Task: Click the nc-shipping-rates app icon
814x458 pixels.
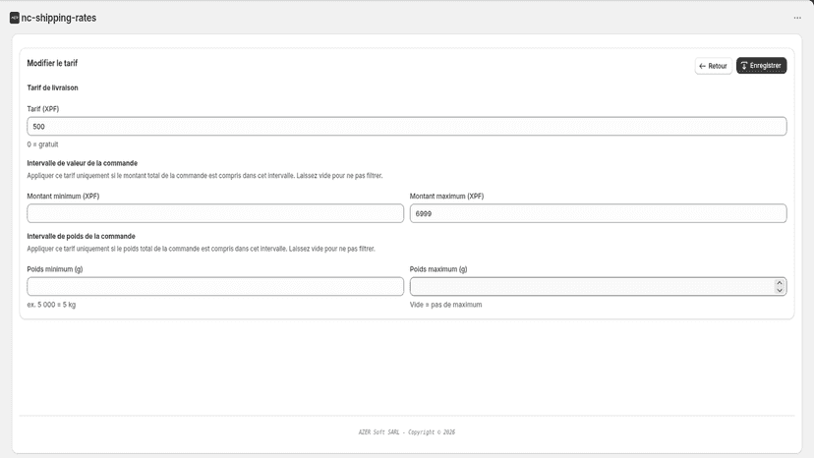Action: point(15,18)
